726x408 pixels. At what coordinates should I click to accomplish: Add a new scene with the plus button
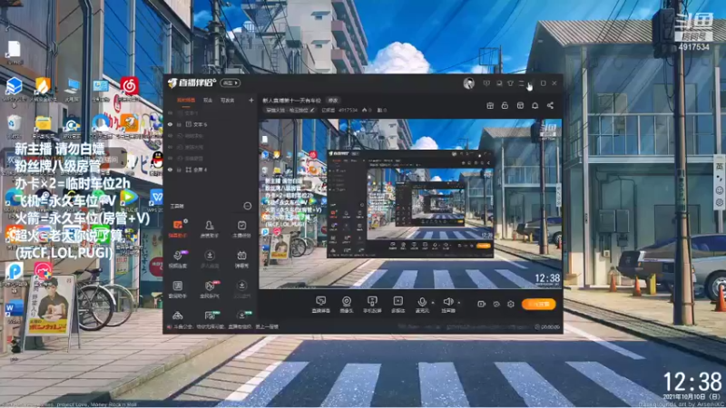[251, 100]
